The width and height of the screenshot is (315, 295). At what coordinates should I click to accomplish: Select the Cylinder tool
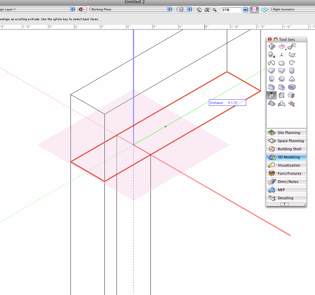[292, 71]
